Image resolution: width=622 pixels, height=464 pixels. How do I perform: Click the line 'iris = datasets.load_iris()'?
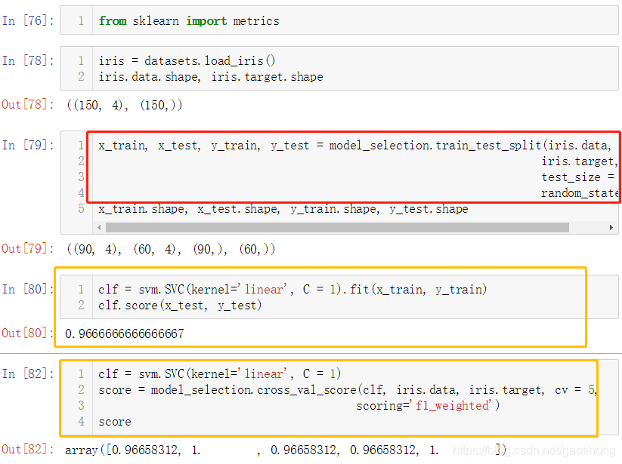click(x=187, y=60)
